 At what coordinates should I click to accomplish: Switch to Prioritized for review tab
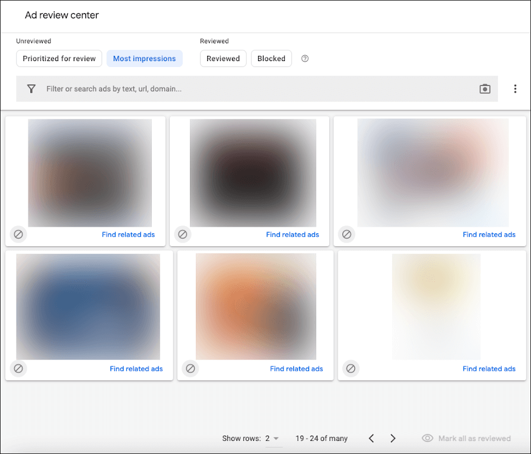pos(59,59)
